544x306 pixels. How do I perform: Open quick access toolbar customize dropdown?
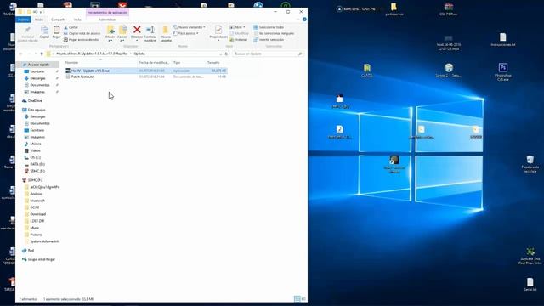pos(41,12)
